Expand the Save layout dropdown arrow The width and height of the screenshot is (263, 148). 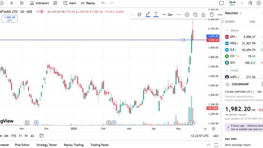click(242, 3)
